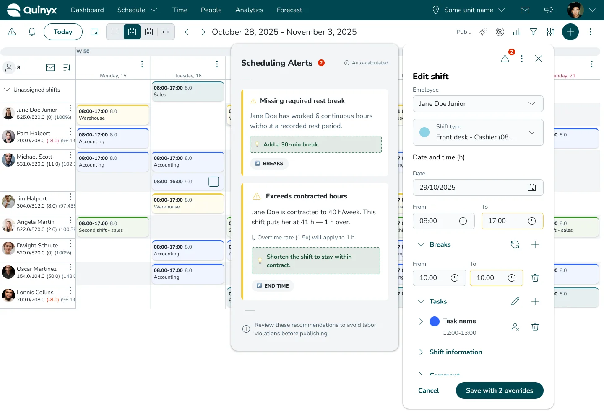Open the Shift type dropdown
604x411 pixels.
pyautogui.click(x=478, y=132)
